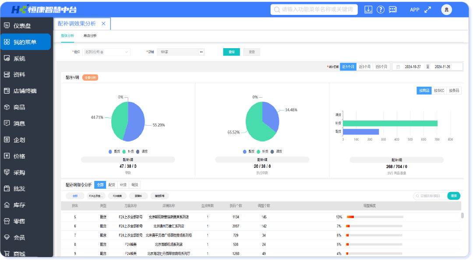Close the 配补调效果分析 tab

point(103,24)
